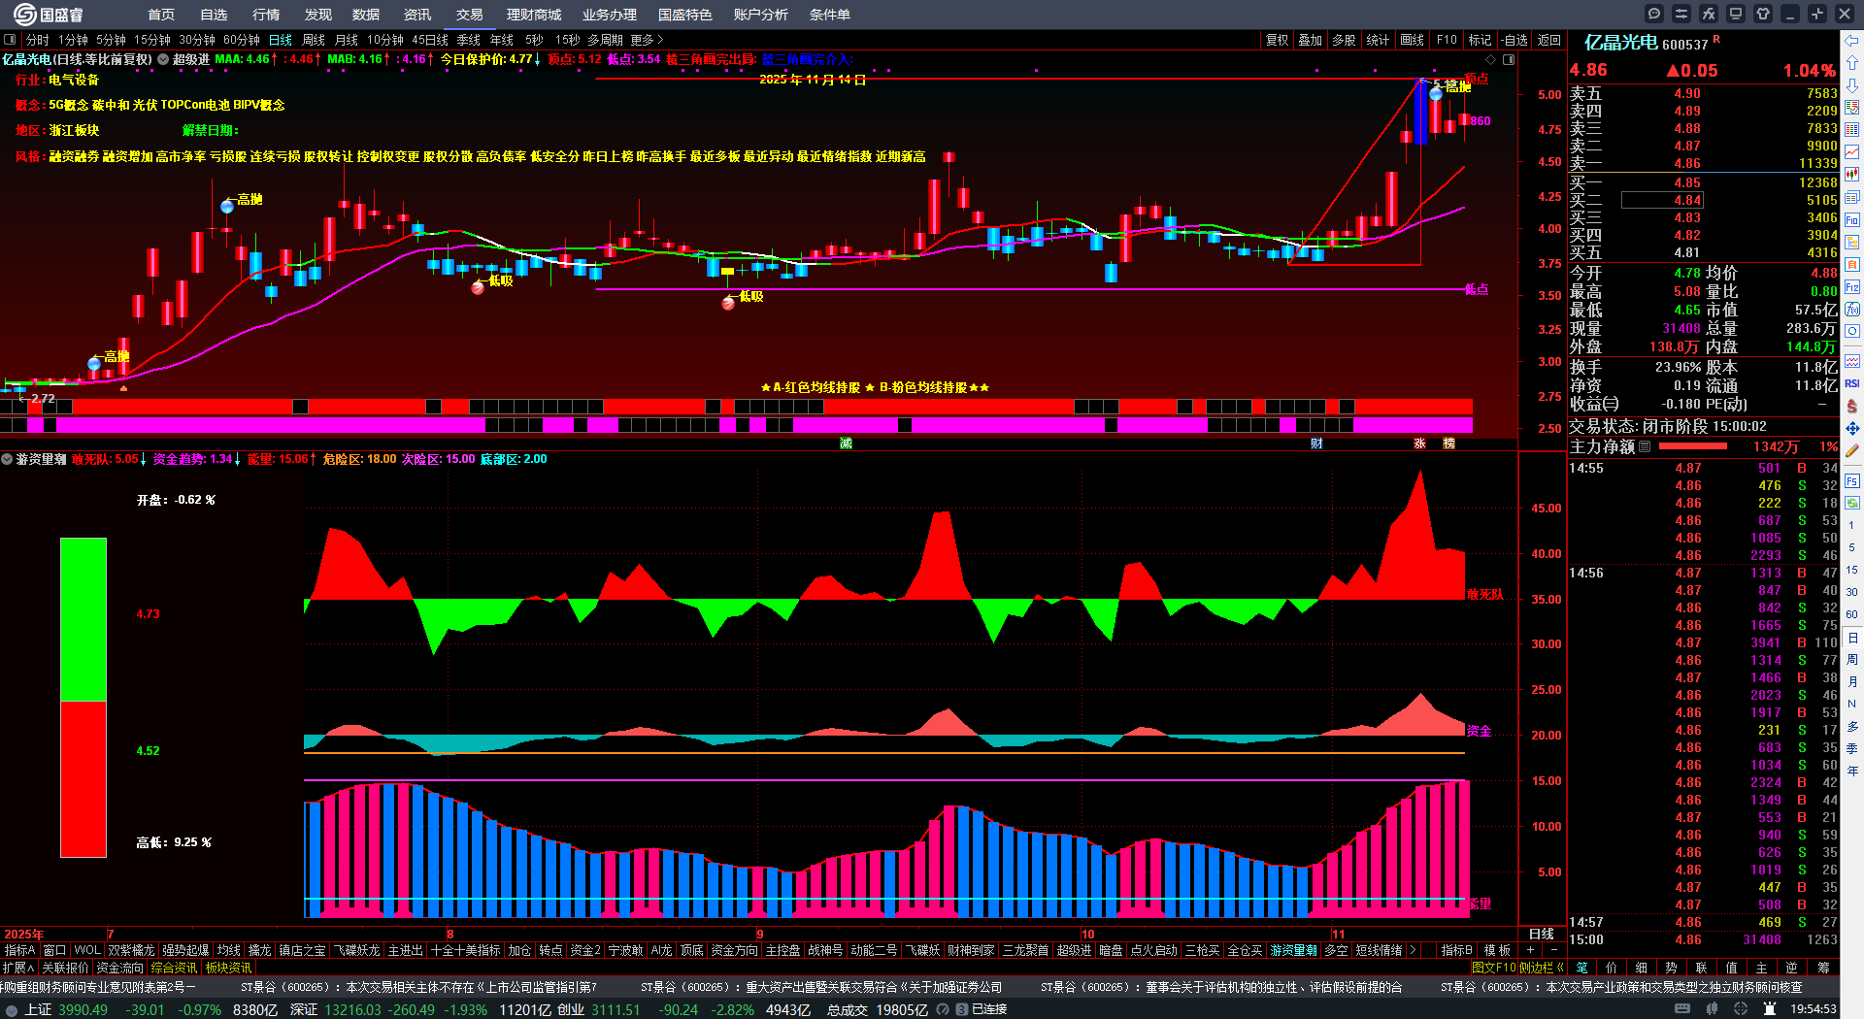Click the 返回 button
Viewport: 1864px width, 1019px height.
tap(1549, 40)
